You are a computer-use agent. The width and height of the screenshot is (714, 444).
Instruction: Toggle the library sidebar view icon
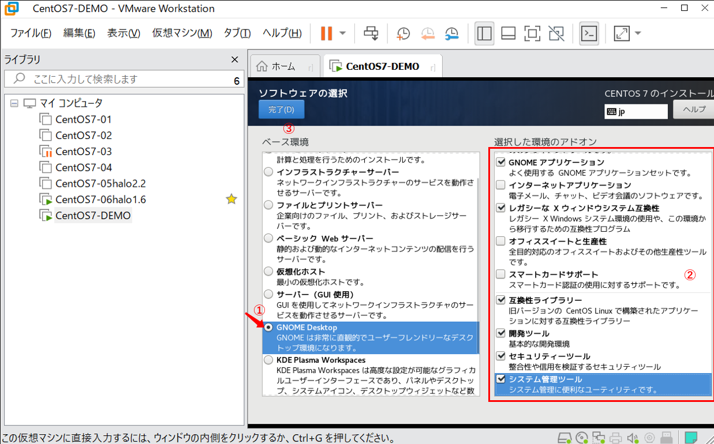pyautogui.click(x=484, y=33)
